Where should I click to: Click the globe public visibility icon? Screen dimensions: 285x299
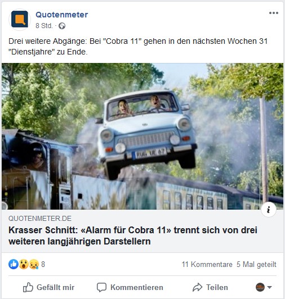pyautogui.click(x=62, y=26)
